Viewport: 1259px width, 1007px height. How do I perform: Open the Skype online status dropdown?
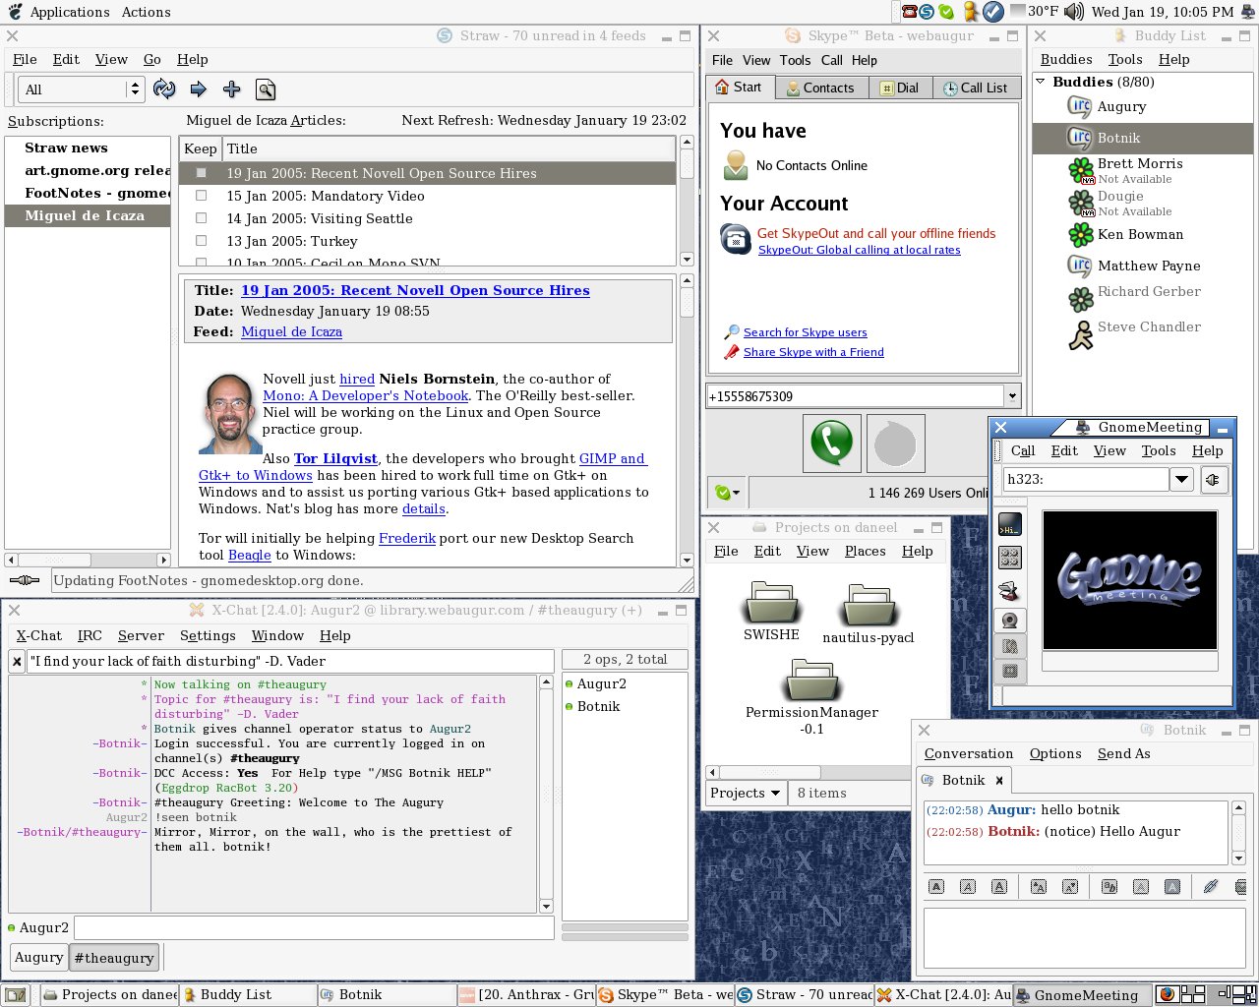point(728,492)
